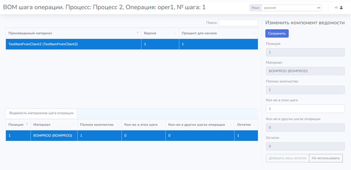Select the TestItemFromClient2 row in the materials table
The height and width of the screenshot is (170, 351).
pyautogui.click(x=132, y=44)
